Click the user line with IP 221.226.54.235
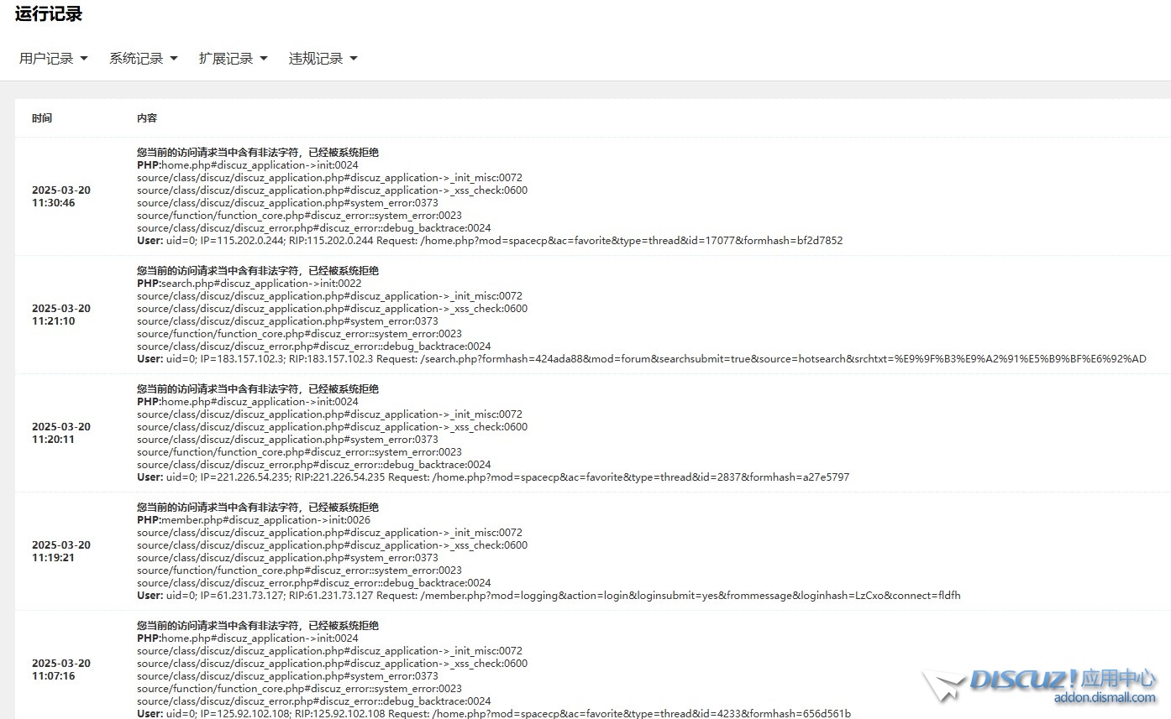Screen dimensions: 1171x719 (492, 477)
